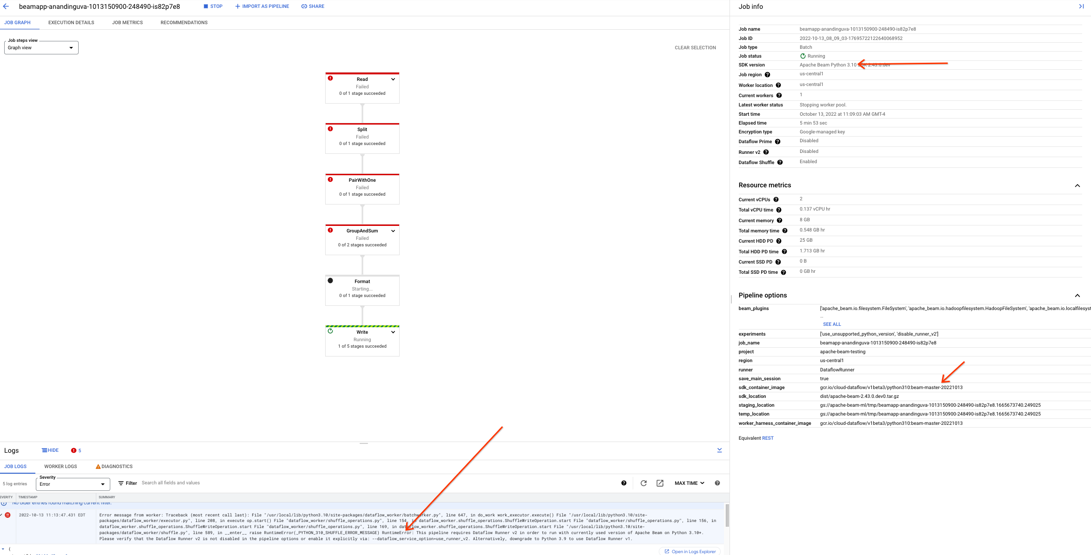The width and height of the screenshot is (1091, 555).
Task: Open the Worker Logs tab
Action: (60, 467)
